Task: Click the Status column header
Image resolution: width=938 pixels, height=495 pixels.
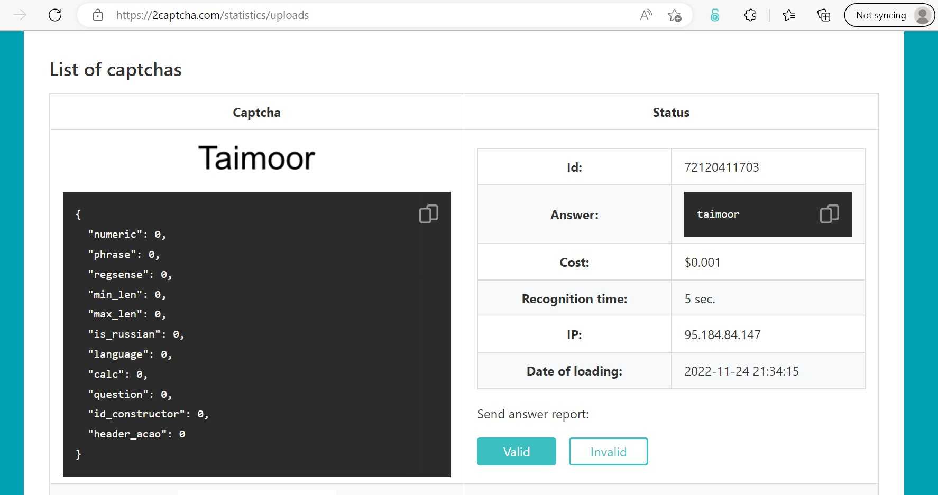Action: point(670,113)
